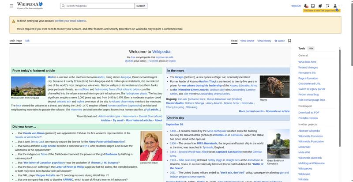The image size is (353, 182).
Task: Click Edit interlanguage links
Action: coord(312,100)
